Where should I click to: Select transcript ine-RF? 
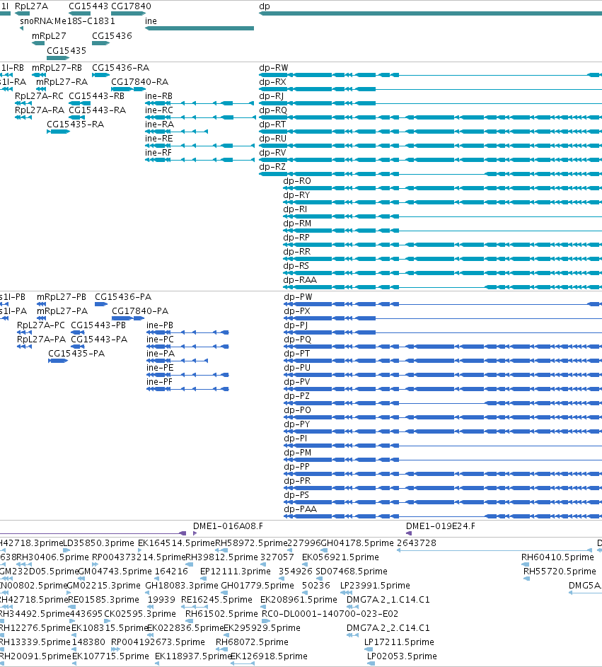158,152
